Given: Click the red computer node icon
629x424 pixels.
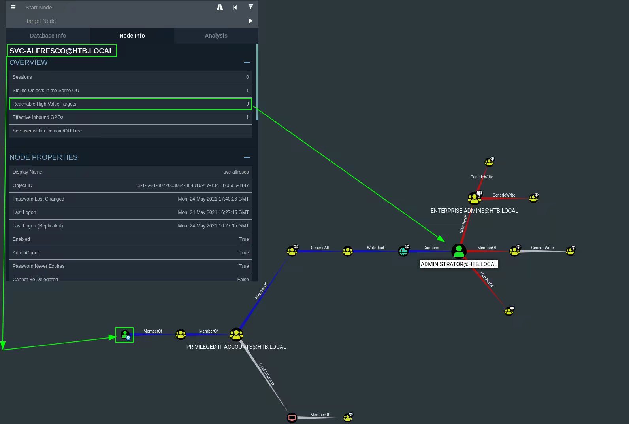Looking at the screenshot, I should click(x=292, y=418).
